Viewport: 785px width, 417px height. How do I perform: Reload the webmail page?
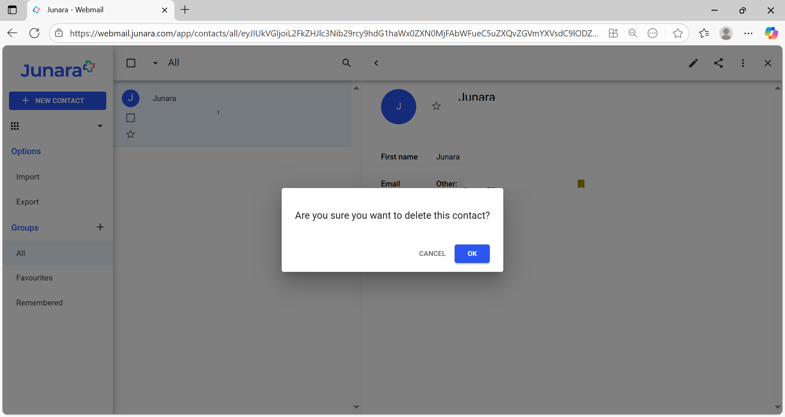(35, 33)
